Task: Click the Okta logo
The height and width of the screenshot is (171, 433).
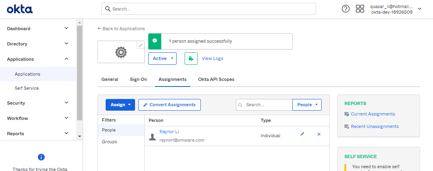Action: (20, 9)
